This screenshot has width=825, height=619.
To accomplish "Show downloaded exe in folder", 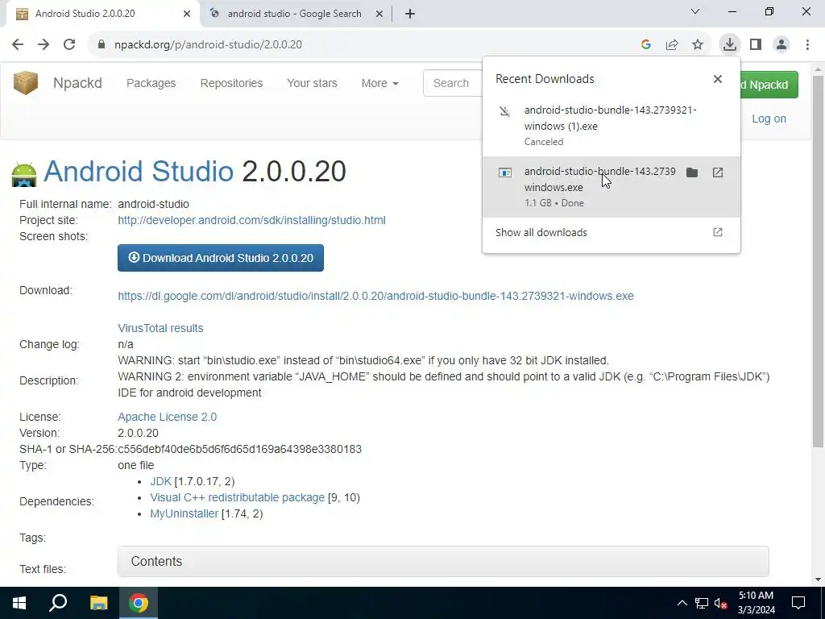I will tap(692, 172).
